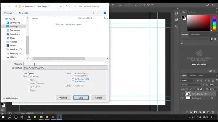This screenshot has height=122, width=218.
Task: Filter layers by adjustment layer type
Action: (x=201, y=81)
